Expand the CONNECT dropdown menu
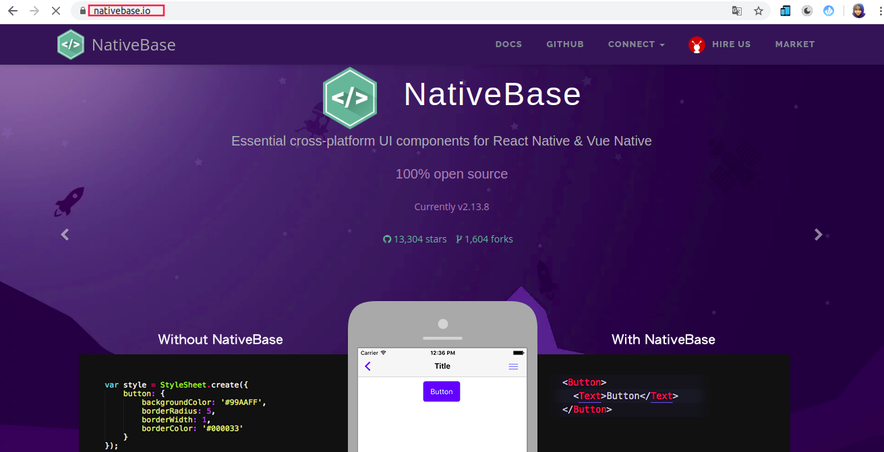 (636, 44)
